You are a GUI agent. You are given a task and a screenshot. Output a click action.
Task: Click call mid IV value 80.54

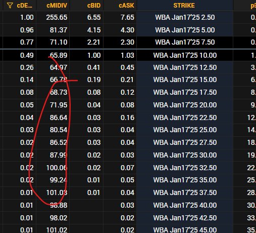point(59,130)
